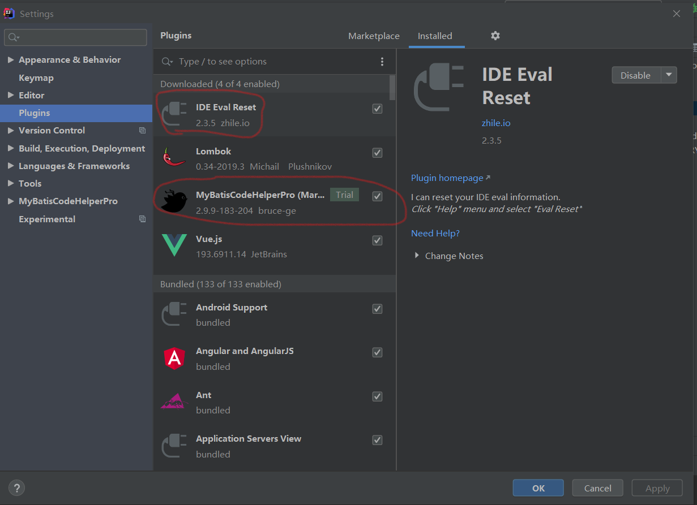Click the search magnifier in plugin search
The width and height of the screenshot is (697, 505).
(167, 62)
